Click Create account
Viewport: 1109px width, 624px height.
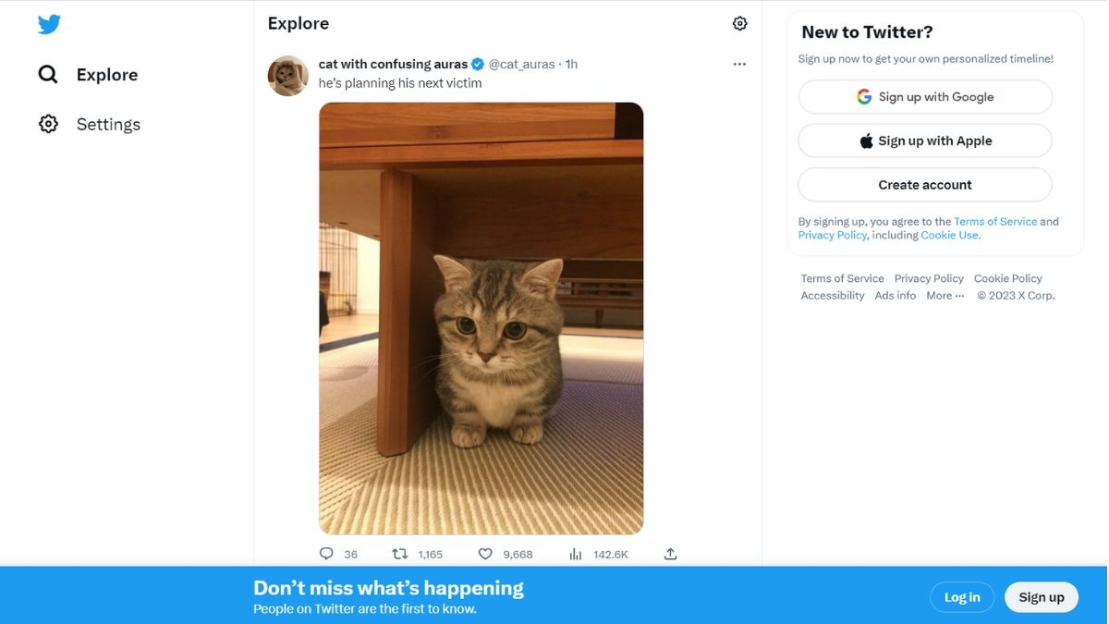[924, 184]
